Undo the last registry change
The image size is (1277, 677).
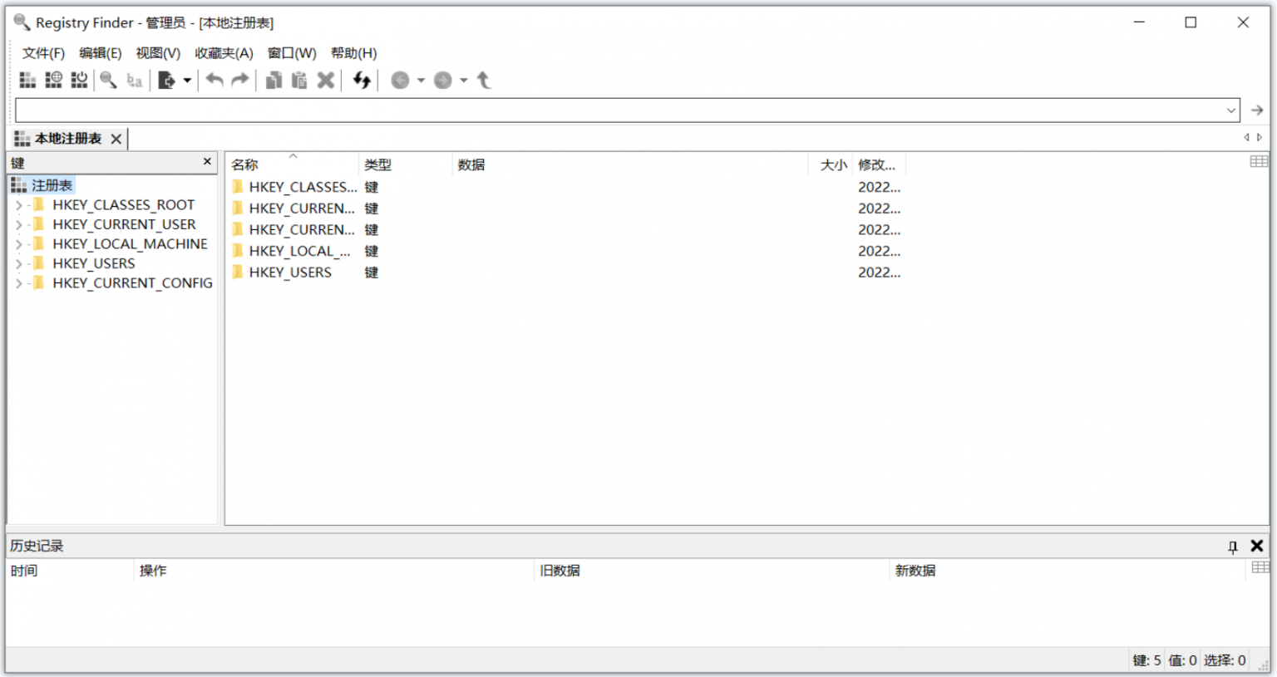(x=214, y=80)
